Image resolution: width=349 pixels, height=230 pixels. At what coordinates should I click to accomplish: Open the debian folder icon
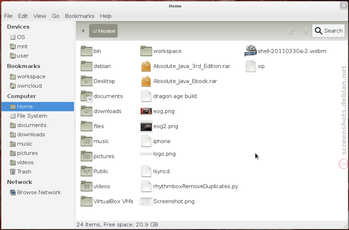click(86, 66)
